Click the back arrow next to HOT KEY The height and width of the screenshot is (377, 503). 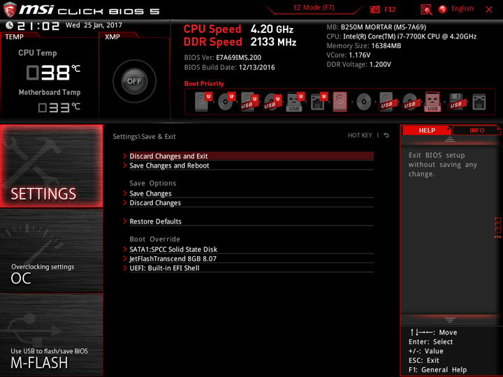click(386, 135)
